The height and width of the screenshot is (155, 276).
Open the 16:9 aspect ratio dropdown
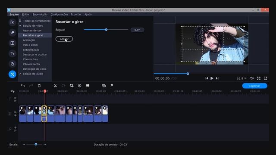tap(241, 78)
